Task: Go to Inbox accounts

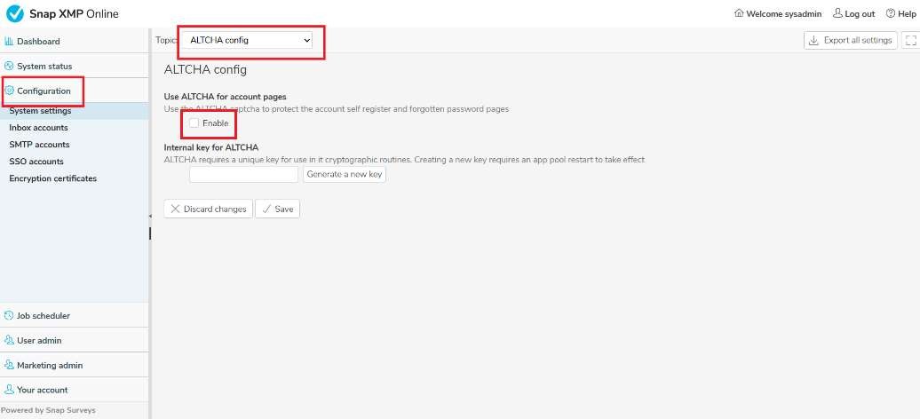Action: 38,128
